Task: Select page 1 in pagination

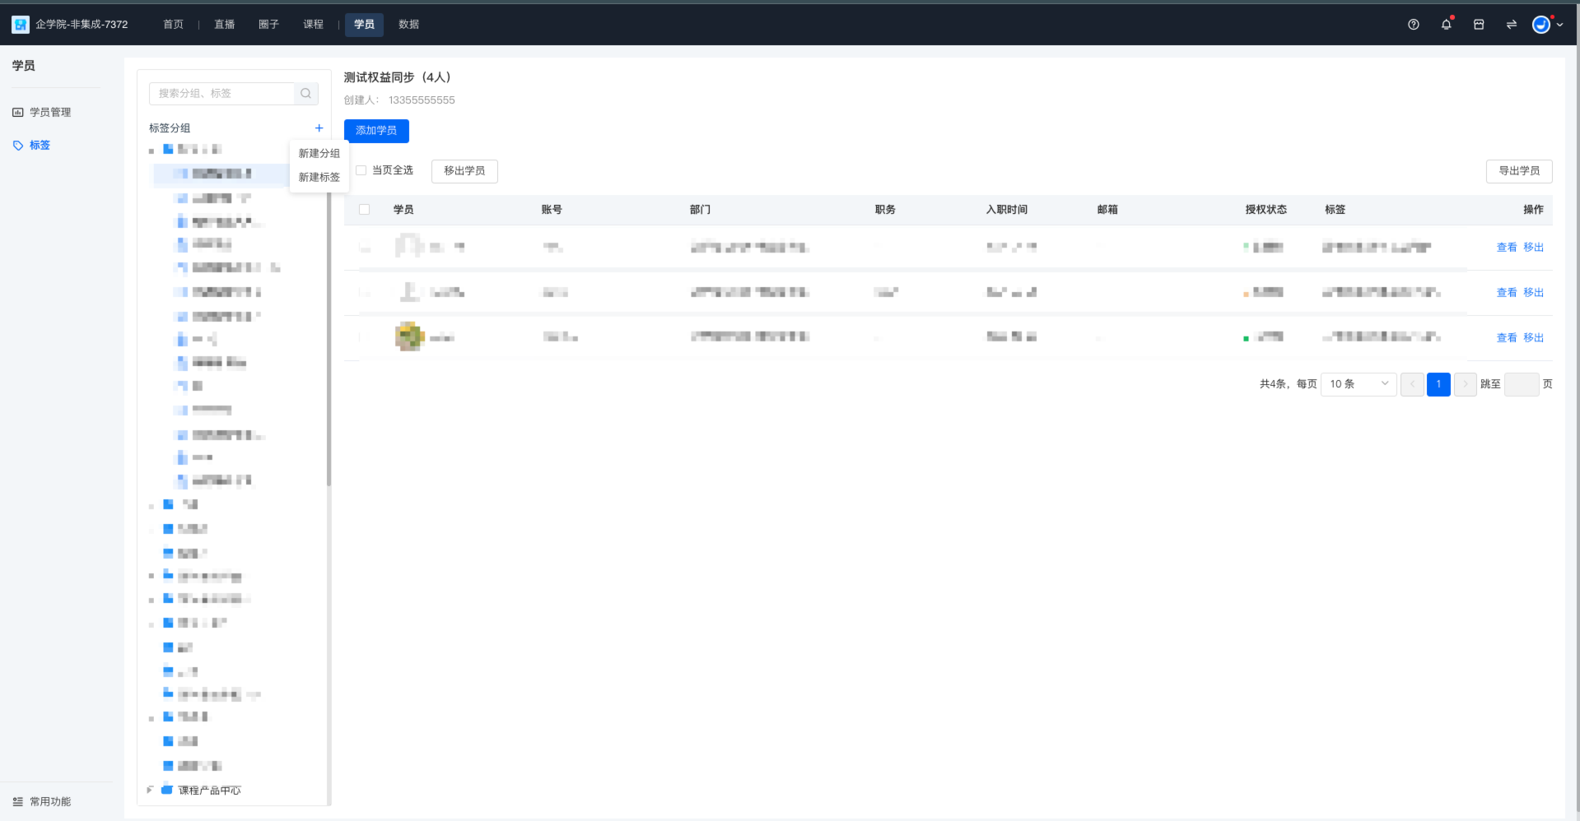Action: [x=1438, y=384]
